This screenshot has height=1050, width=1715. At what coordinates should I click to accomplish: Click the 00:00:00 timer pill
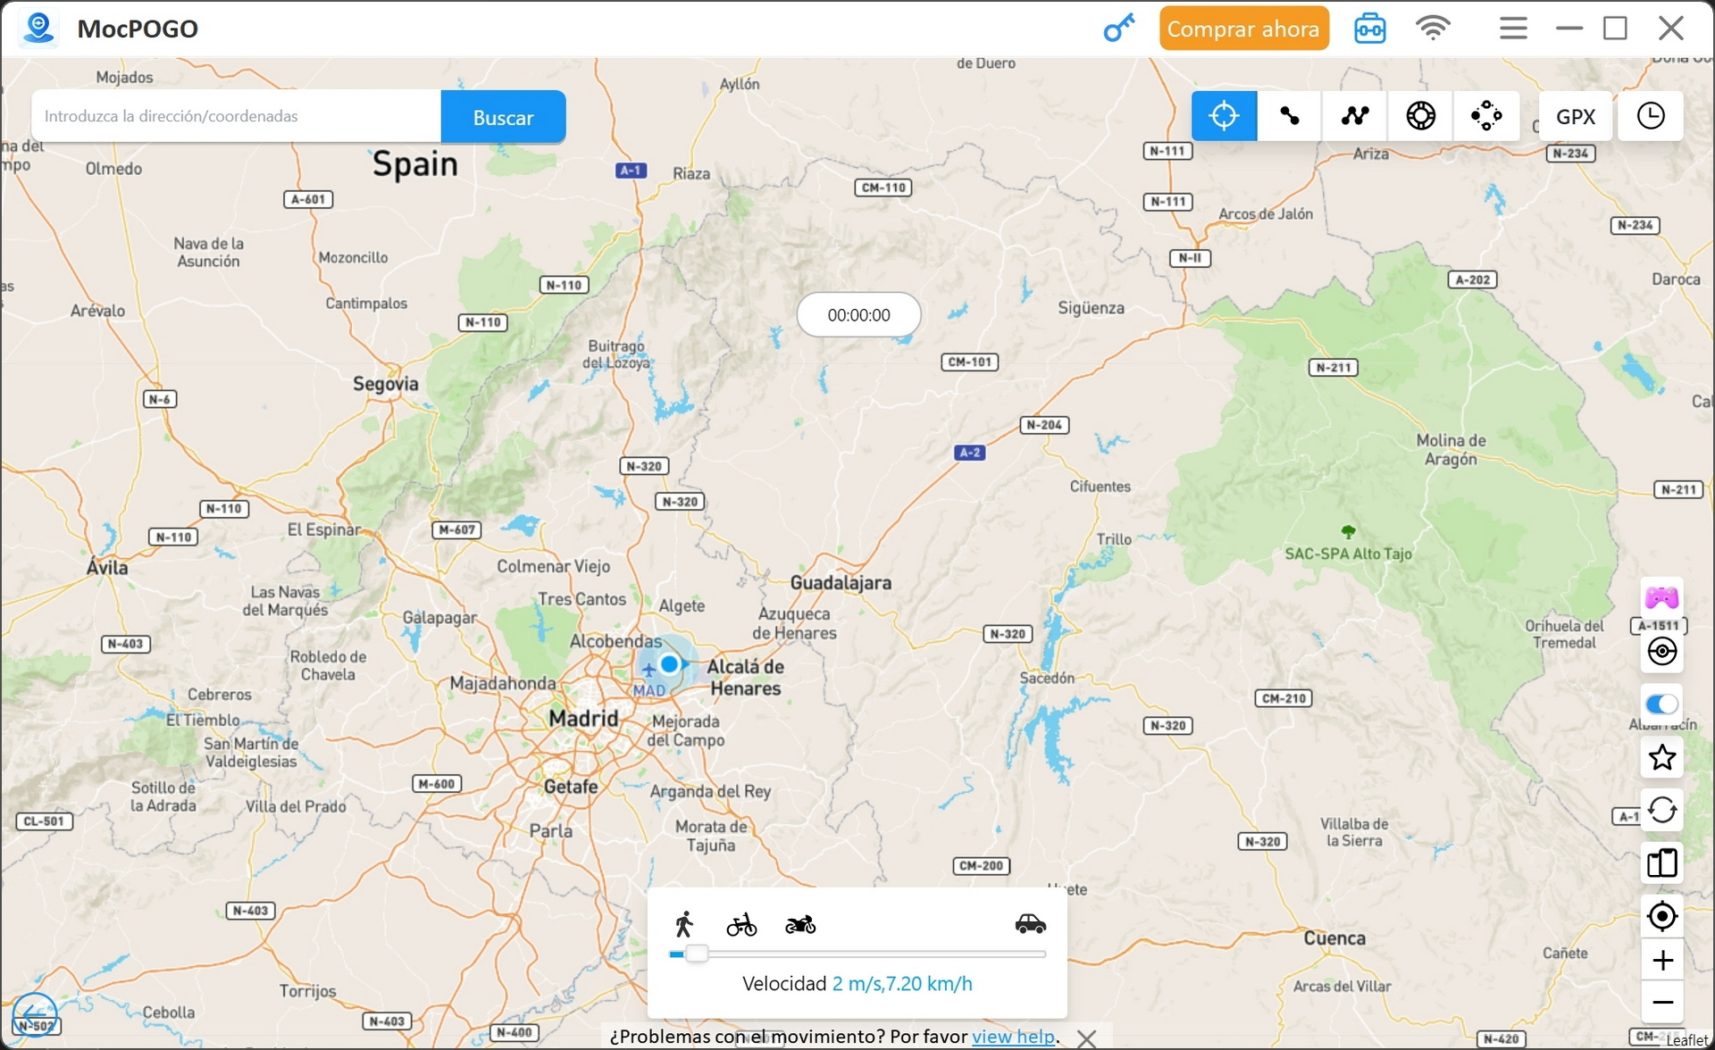858,315
